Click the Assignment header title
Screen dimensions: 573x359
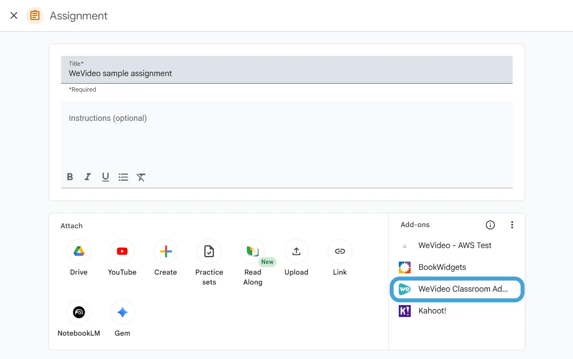79,16
